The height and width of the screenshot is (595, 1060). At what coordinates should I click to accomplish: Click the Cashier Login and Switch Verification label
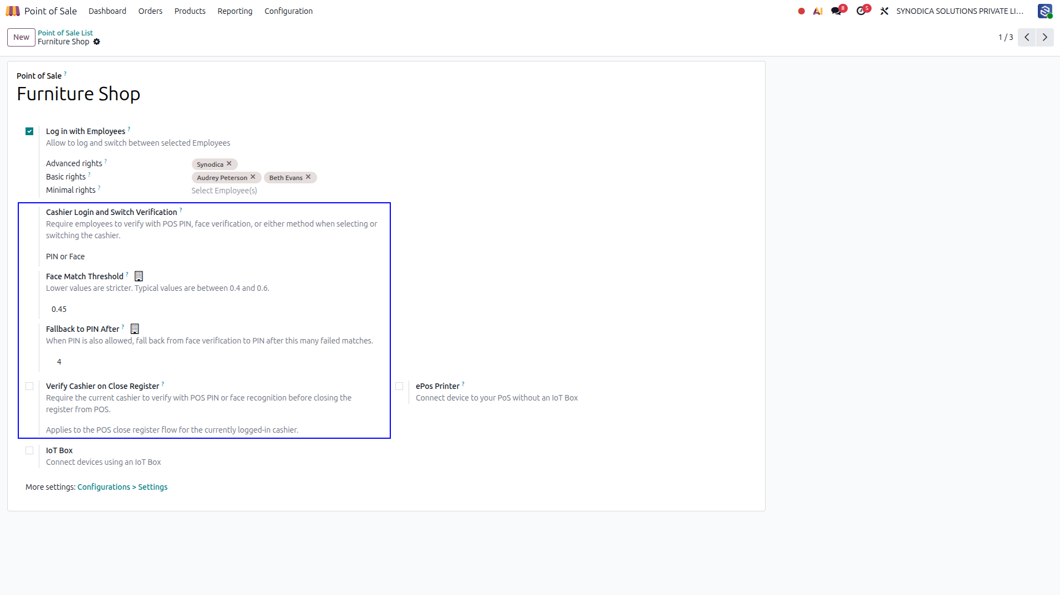[111, 212]
